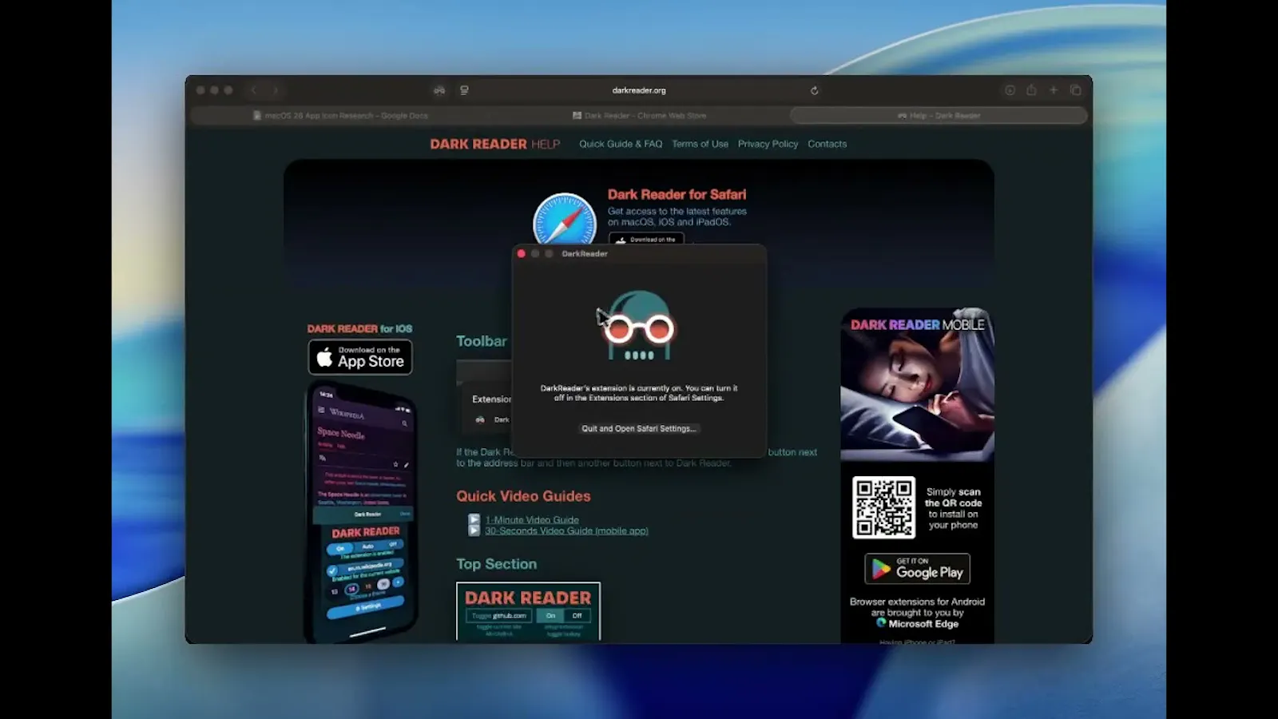Viewport: 1278px width, 719px height.
Task: Click the Top Section heading
Action: [x=496, y=565]
